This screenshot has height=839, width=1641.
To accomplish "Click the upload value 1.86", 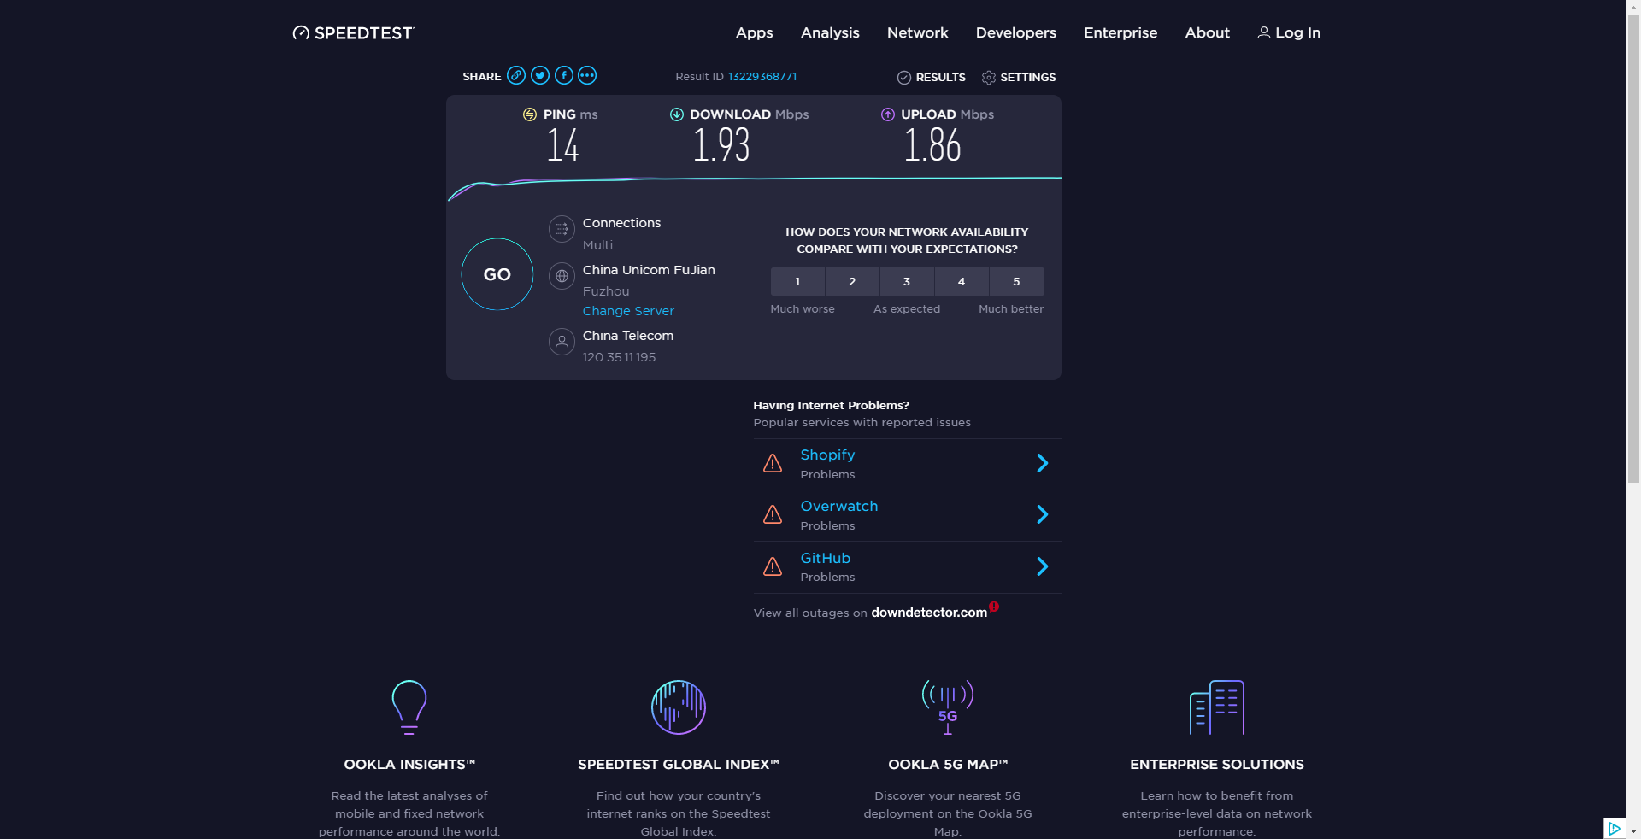I will pos(932,145).
